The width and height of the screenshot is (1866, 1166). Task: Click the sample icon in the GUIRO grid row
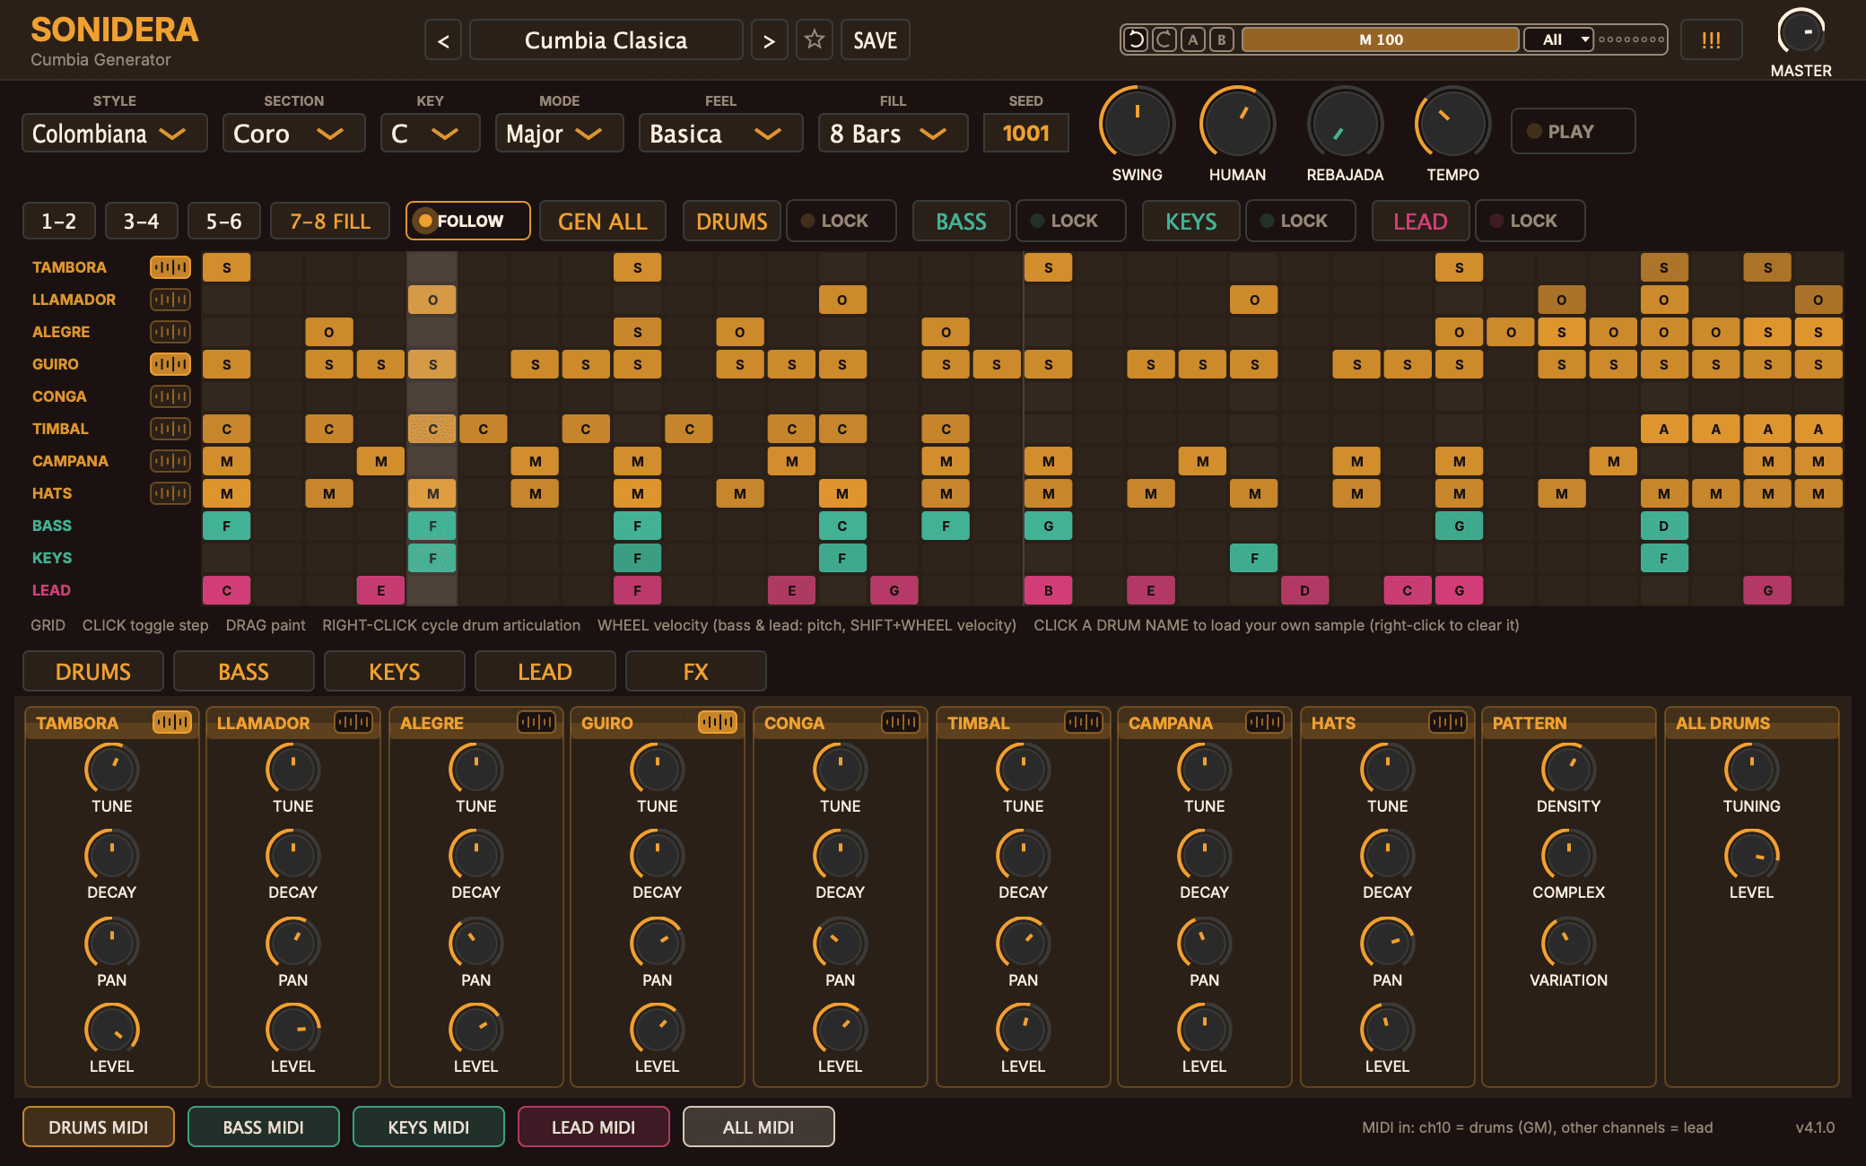[170, 364]
